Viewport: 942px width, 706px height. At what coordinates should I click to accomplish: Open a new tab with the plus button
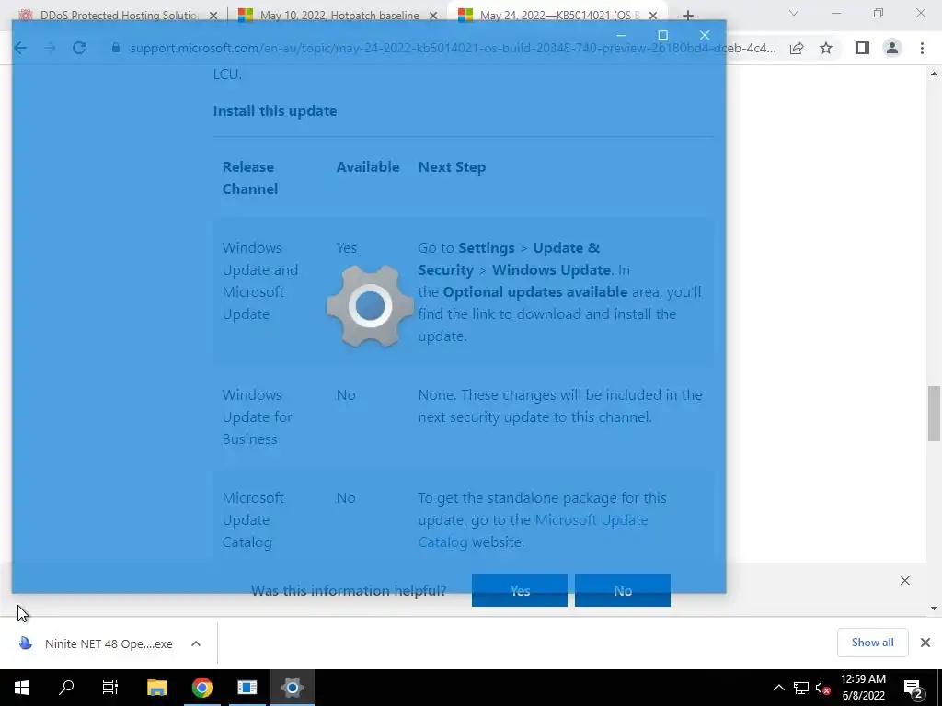tap(688, 15)
